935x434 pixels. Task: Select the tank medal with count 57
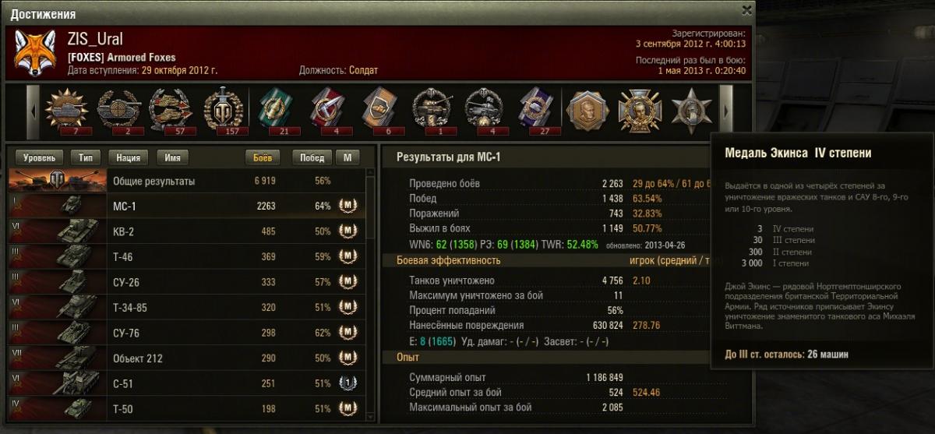[x=170, y=110]
